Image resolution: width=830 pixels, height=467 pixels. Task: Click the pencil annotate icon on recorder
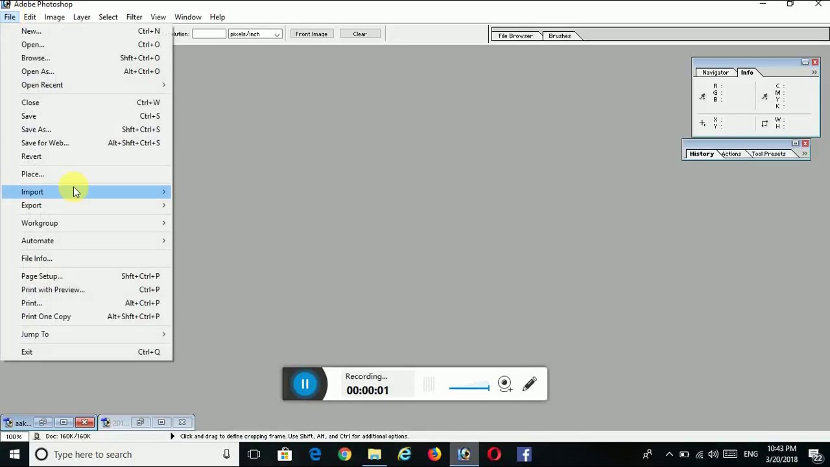[529, 384]
